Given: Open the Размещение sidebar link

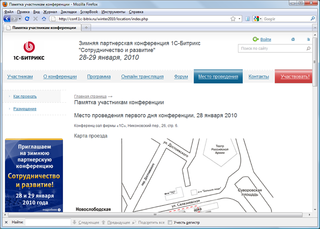Looking at the screenshot, I should tap(24, 109).
